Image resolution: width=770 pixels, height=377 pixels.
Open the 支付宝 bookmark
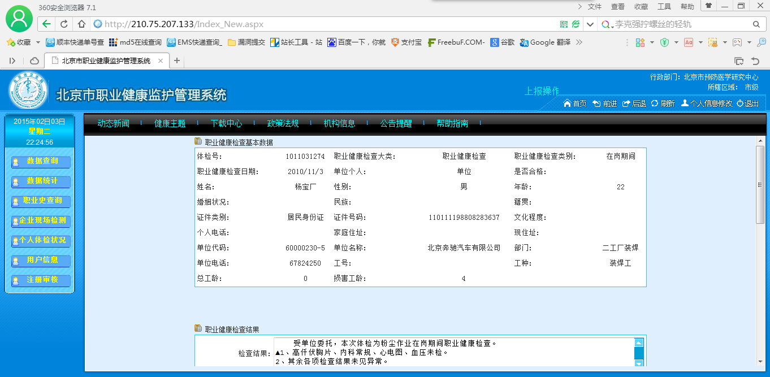(406, 42)
